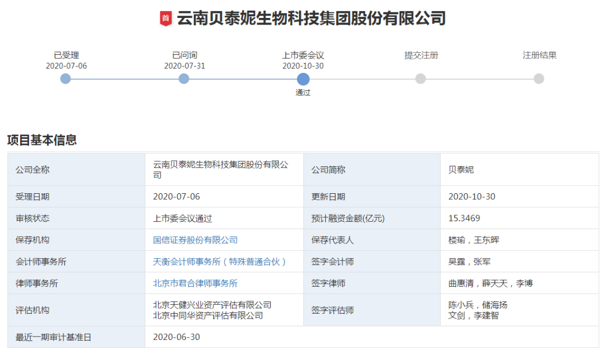Click the 受理日期 value 2020-07-06 in table

pyautogui.click(x=176, y=197)
